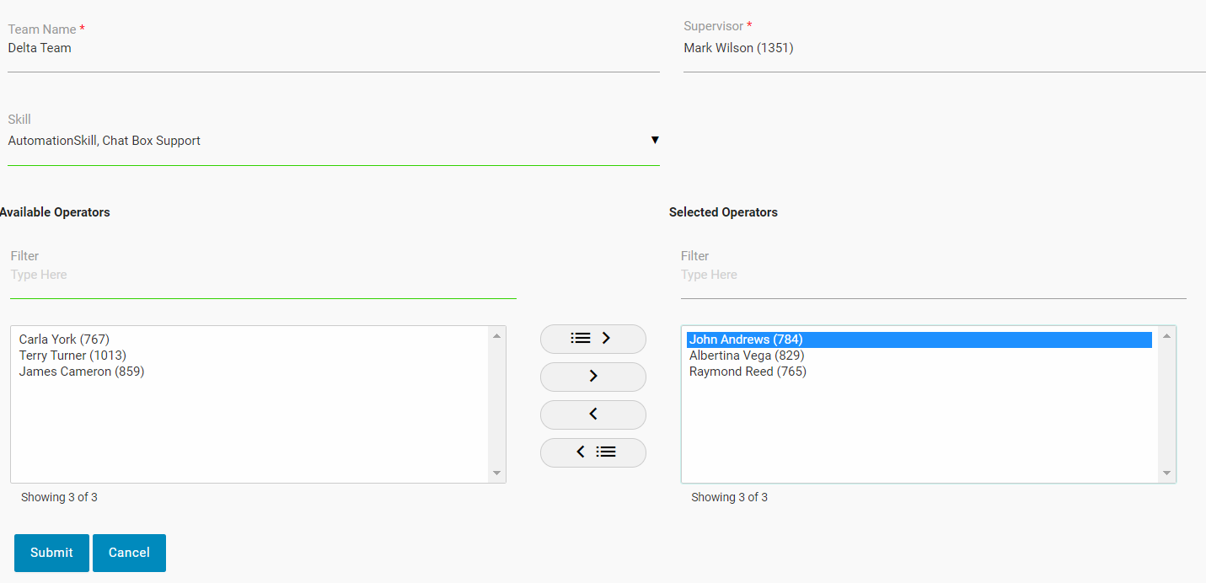Screen dimensions: 1206x583
Task: Select John Andrews (784) in Selected Operators
Action: [746, 340]
